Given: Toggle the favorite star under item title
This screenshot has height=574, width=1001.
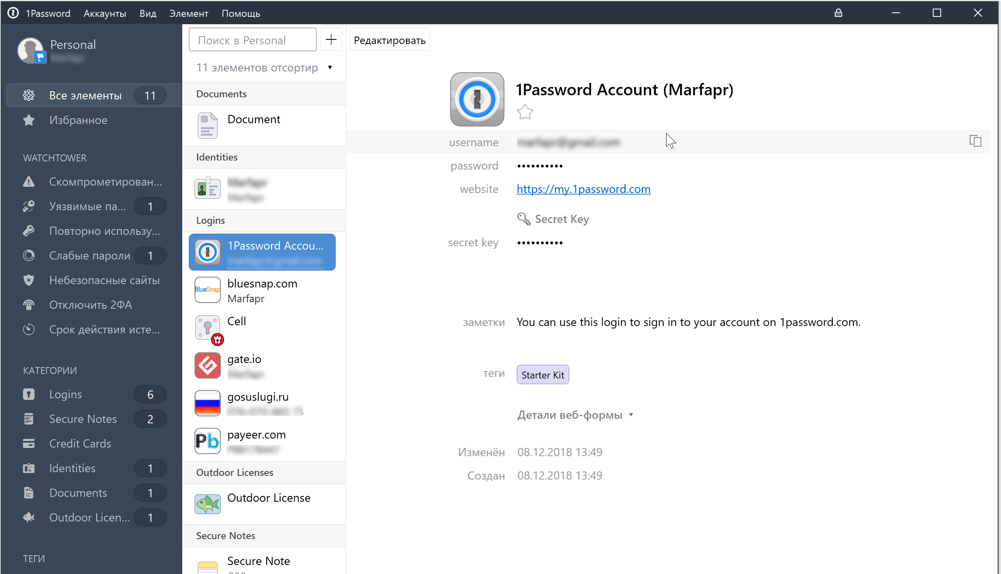Looking at the screenshot, I should [x=525, y=112].
